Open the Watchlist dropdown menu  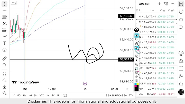tap(145, 4)
